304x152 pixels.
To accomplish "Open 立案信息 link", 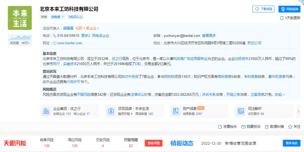I will (x=257, y=95).
